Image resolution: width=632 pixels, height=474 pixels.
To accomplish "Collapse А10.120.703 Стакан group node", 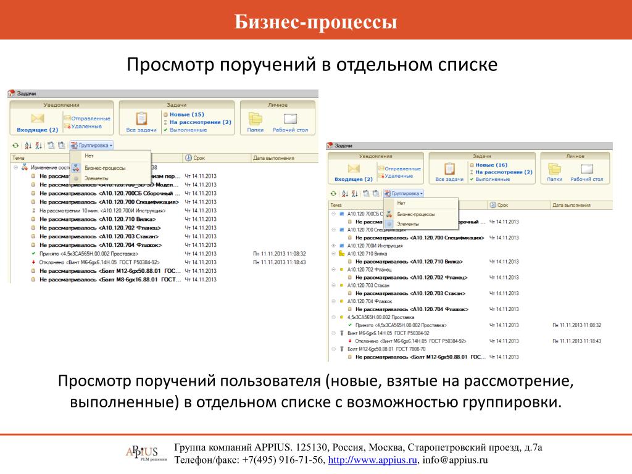I will [333, 285].
